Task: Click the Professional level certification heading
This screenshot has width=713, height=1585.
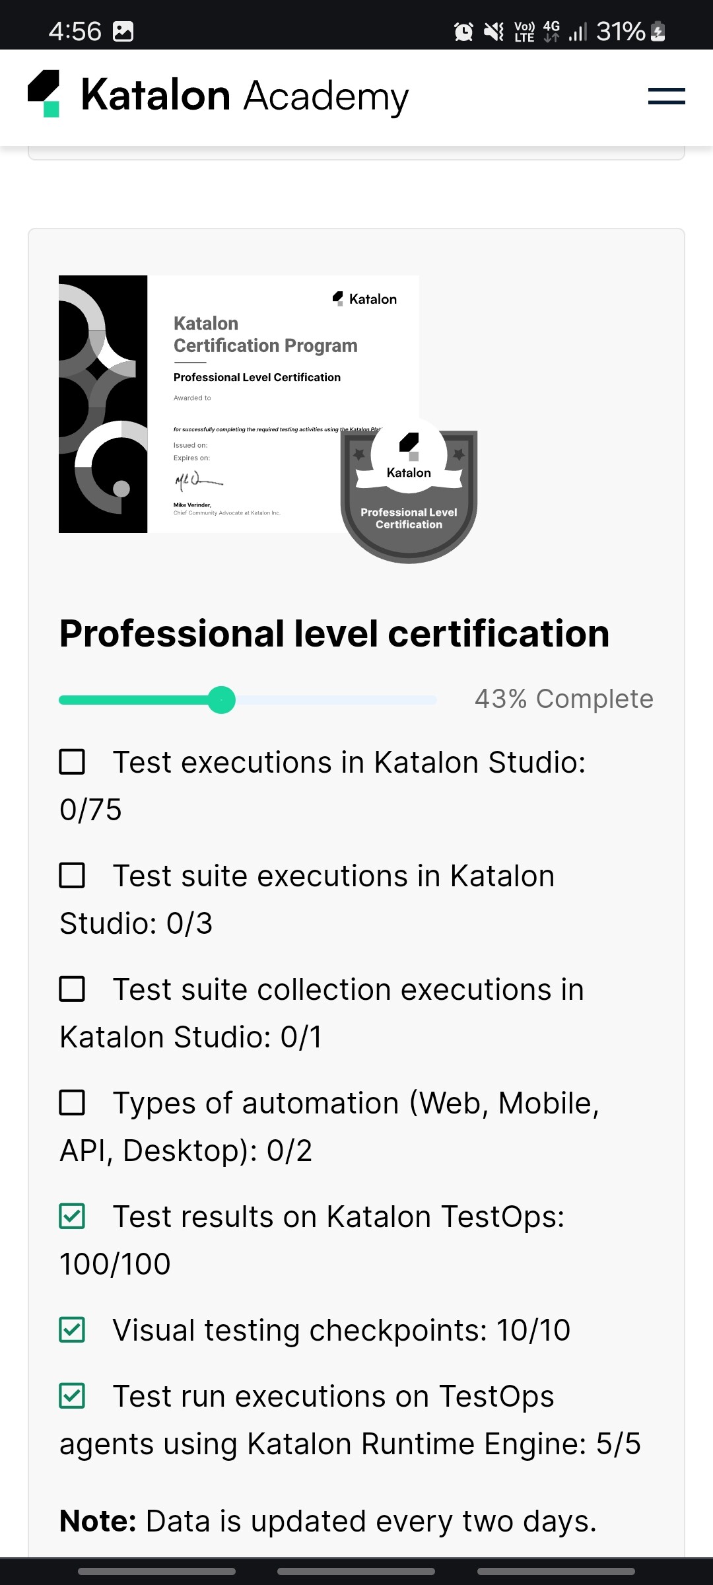Action: pos(334,634)
